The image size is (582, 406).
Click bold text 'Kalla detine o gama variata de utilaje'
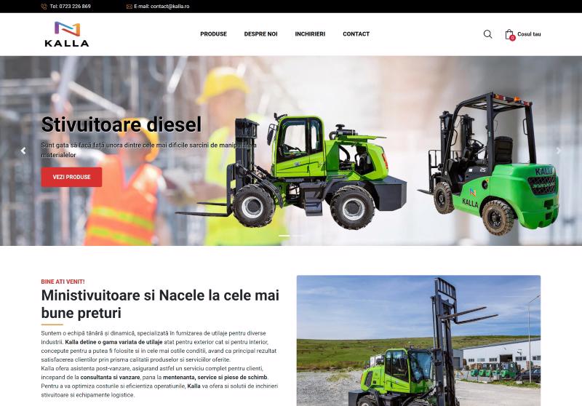(113, 342)
